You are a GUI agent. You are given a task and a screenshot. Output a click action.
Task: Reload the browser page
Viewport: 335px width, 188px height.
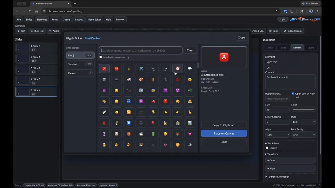click(x=30, y=11)
